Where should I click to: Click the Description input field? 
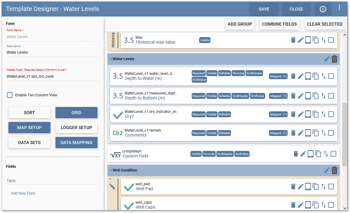pos(53,52)
